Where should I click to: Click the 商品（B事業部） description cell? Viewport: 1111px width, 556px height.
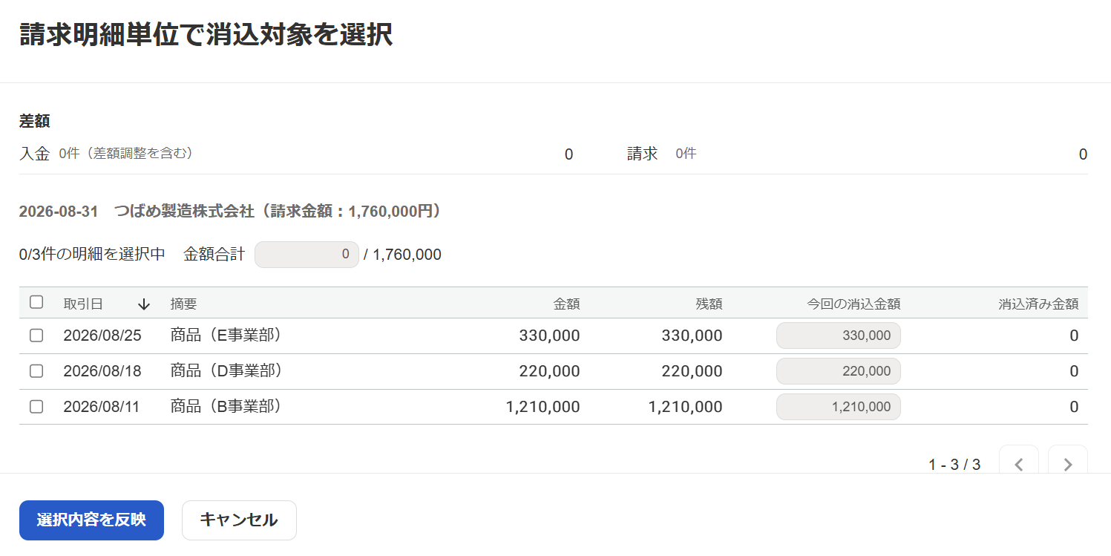point(227,407)
